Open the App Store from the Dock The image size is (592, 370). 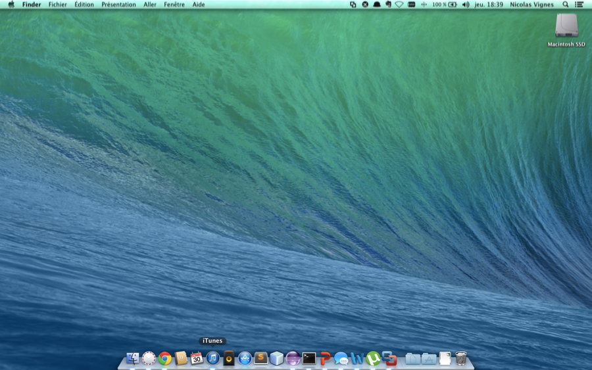[x=245, y=358]
